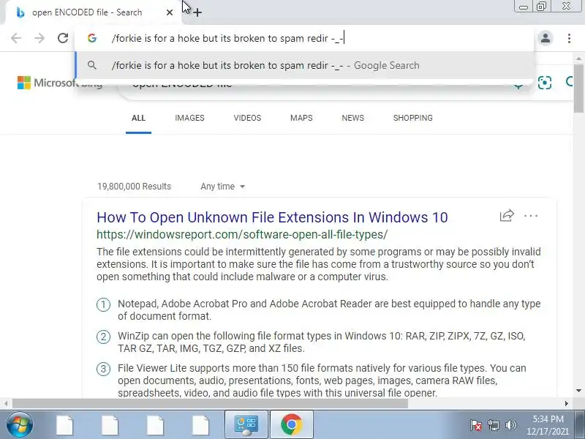This screenshot has height=439, width=585.
Task: Reload the current page
Action: [x=63, y=38]
